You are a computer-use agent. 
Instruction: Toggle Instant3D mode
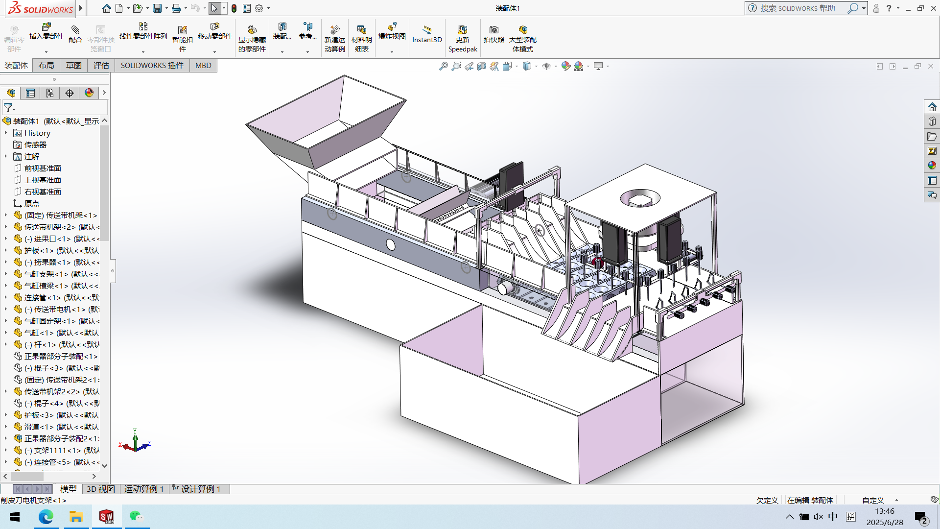pos(427,33)
